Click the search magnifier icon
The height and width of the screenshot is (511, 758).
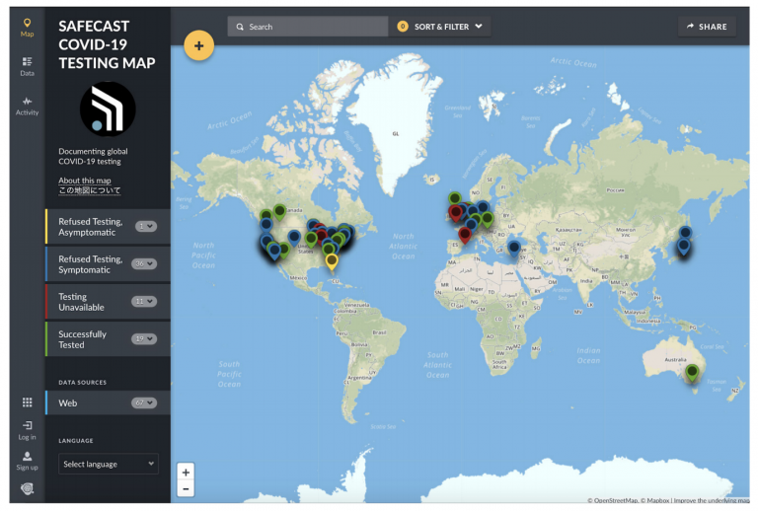click(240, 27)
